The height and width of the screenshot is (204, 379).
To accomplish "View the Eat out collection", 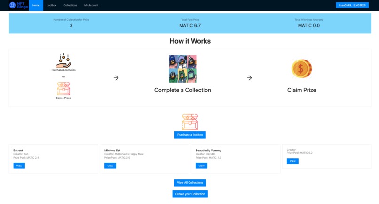I will [x=19, y=166].
